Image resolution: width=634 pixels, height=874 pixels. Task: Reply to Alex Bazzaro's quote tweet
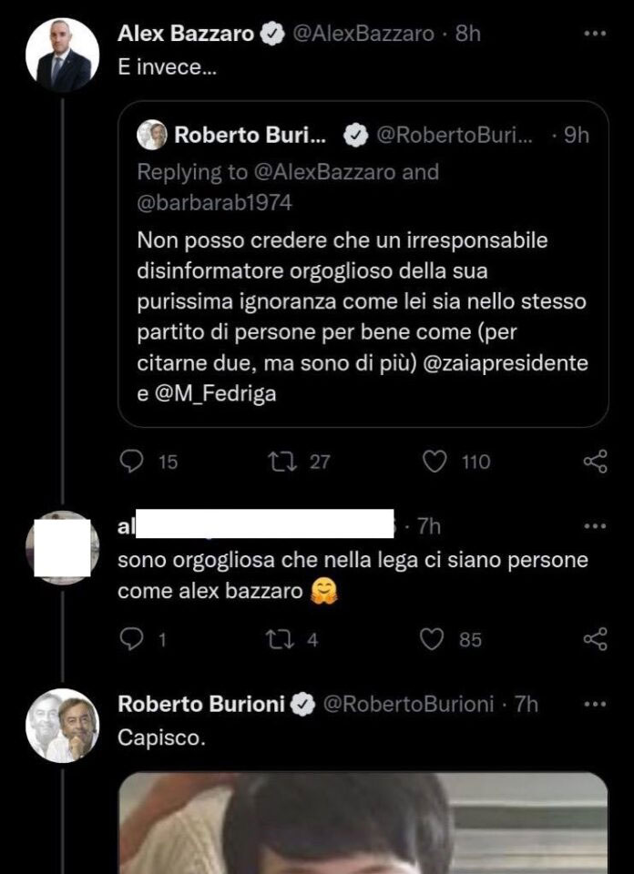[x=133, y=462]
